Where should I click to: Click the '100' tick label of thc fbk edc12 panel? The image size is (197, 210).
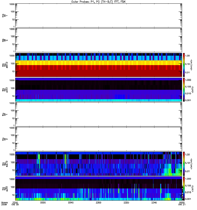[13, 162]
